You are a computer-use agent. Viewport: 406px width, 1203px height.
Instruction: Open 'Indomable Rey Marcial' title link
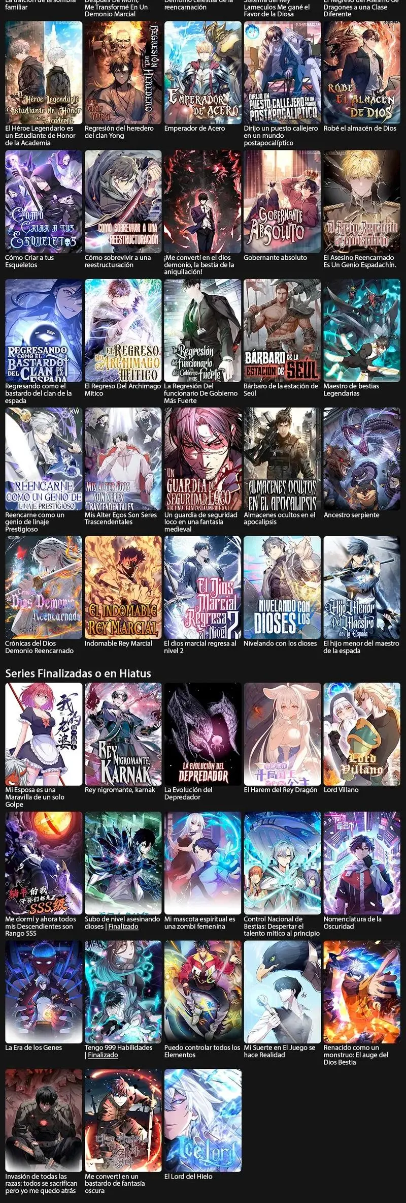(x=118, y=643)
